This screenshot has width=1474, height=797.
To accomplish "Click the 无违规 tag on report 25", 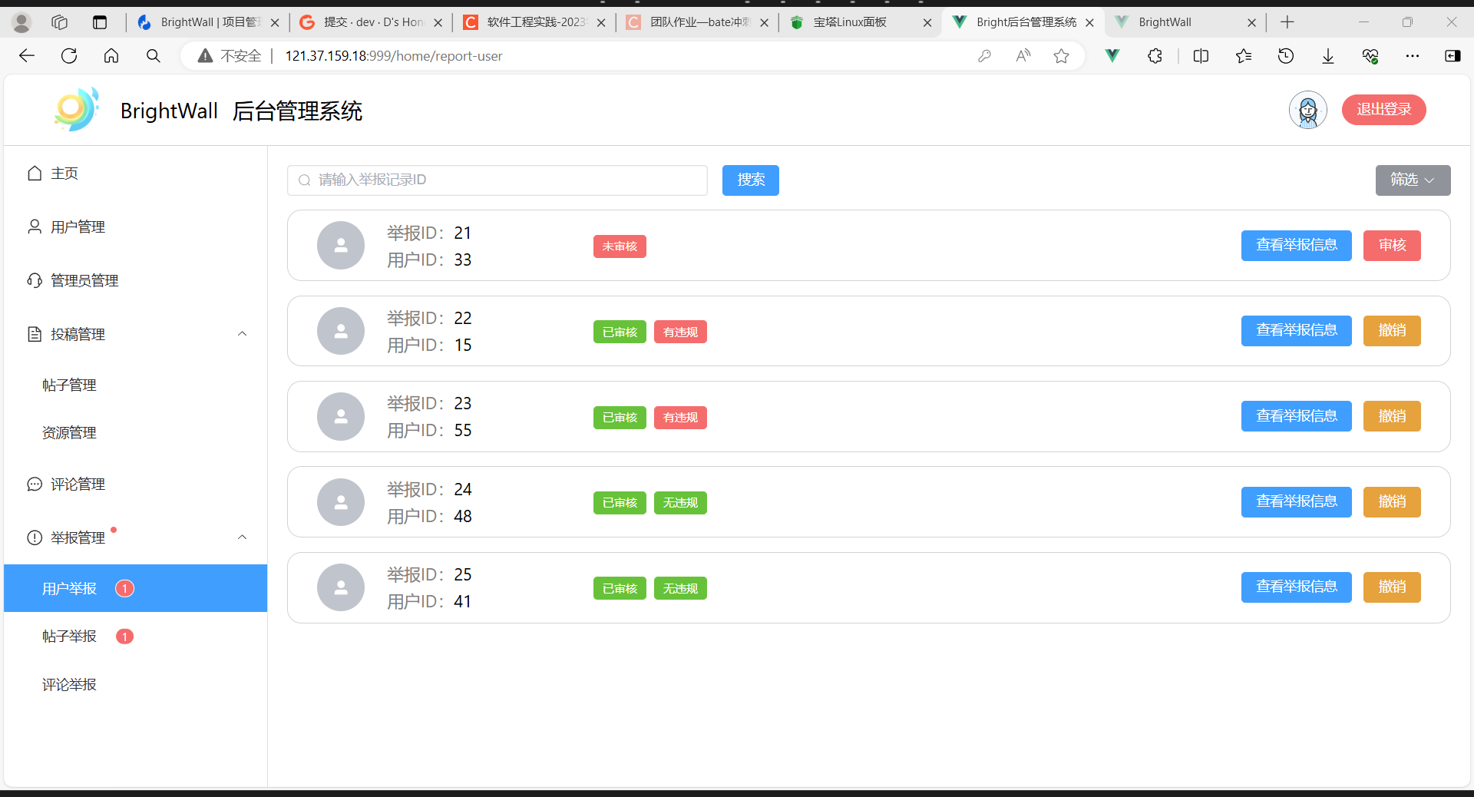I will (x=680, y=588).
